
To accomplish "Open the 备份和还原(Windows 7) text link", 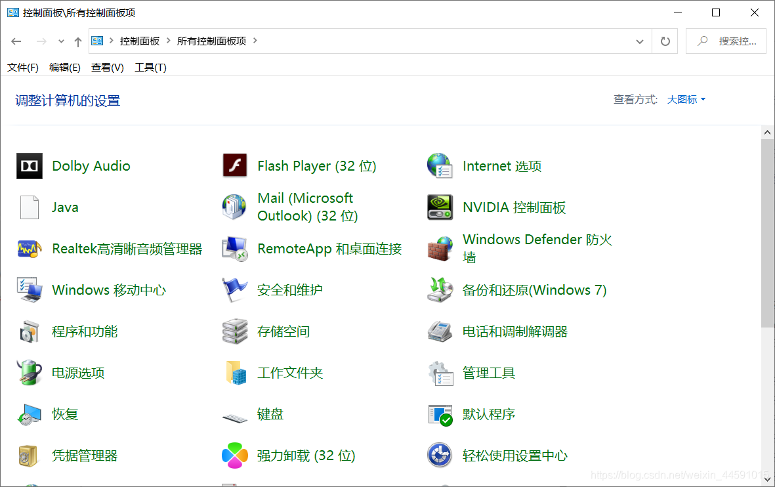I will tap(534, 290).
